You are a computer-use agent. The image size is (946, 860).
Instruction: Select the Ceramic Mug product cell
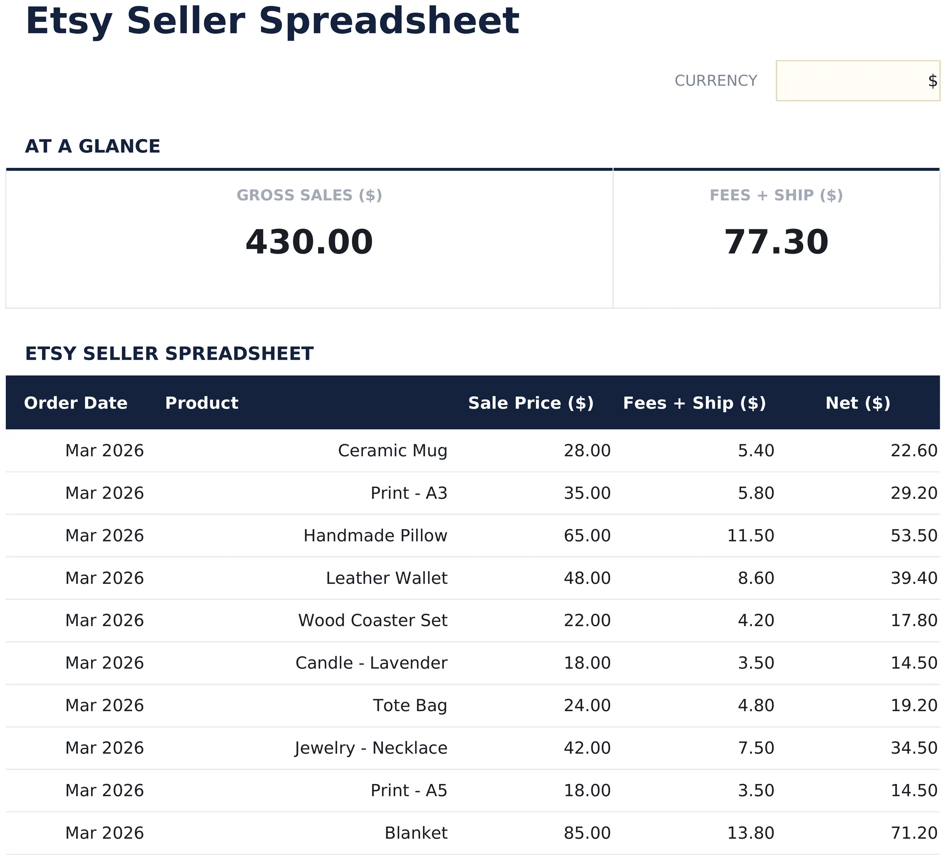pos(392,451)
